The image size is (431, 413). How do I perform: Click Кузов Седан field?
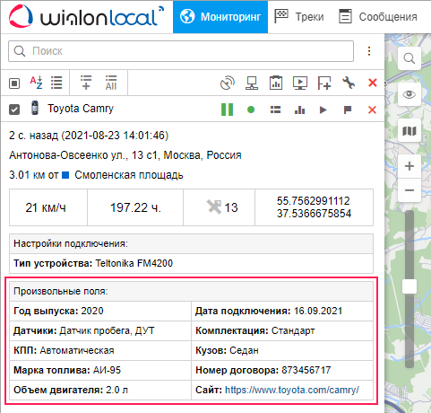pyautogui.click(x=282, y=350)
